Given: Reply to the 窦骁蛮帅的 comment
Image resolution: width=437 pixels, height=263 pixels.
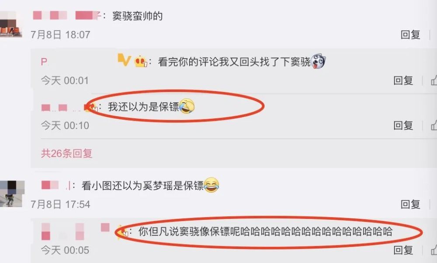Looking at the screenshot, I should coord(410,35).
